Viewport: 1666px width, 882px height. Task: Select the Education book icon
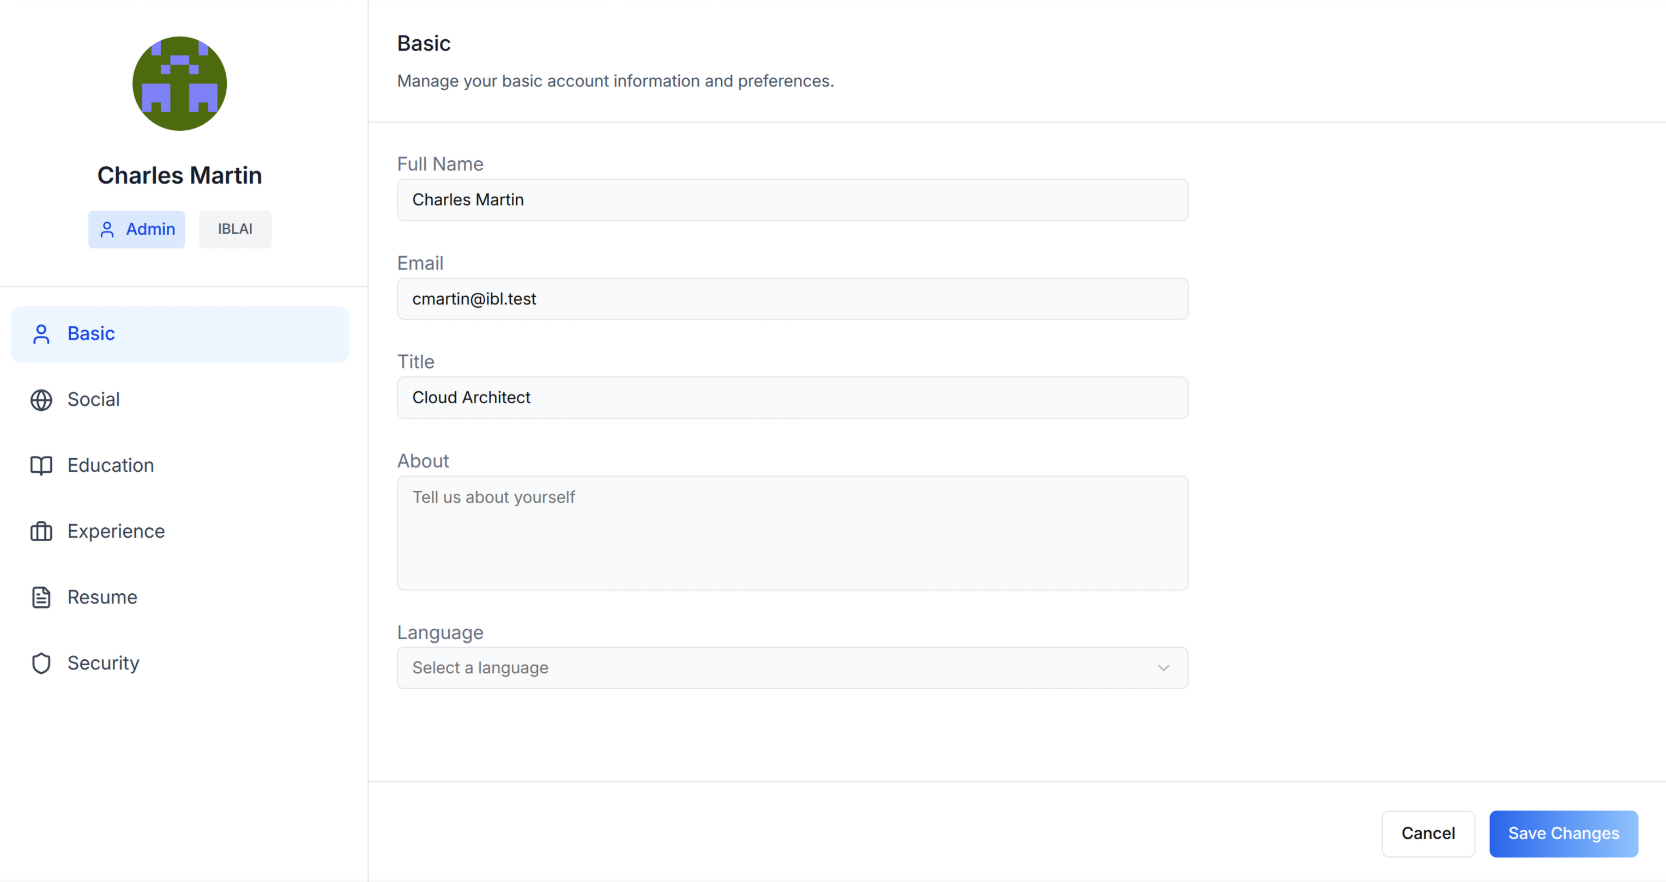[x=41, y=465]
